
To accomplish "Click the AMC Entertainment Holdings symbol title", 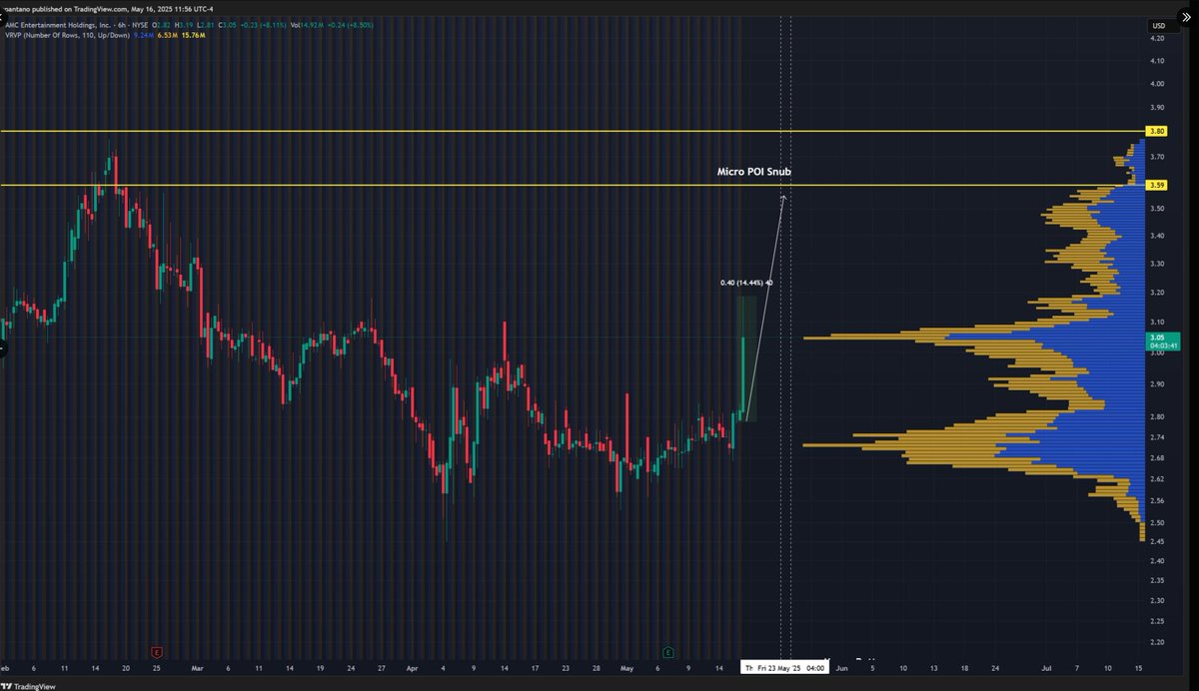I will 58,25.
